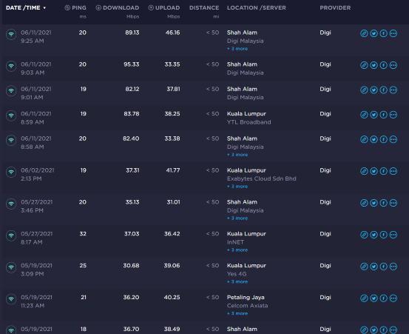Sort by the Provider column header

[335, 8]
